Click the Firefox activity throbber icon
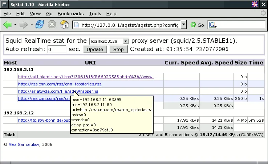 (263, 13)
